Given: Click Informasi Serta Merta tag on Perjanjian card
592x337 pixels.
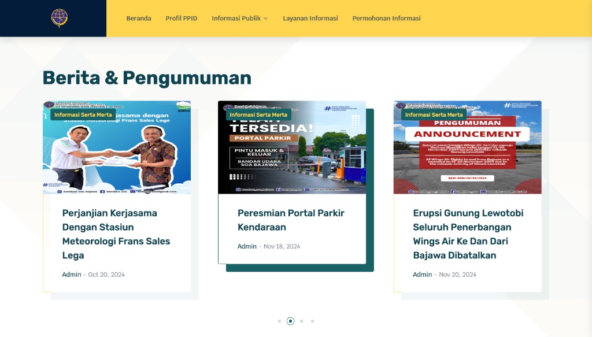Looking at the screenshot, I should click(83, 114).
